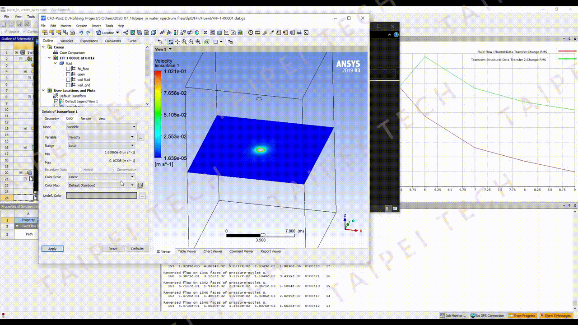Click the outline tree vertical scrollbar
Image resolution: width=578 pixels, height=325 pixels.
[148, 75]
